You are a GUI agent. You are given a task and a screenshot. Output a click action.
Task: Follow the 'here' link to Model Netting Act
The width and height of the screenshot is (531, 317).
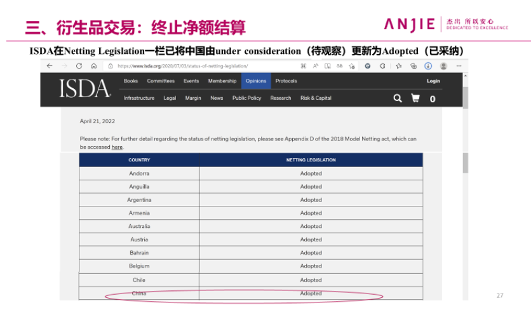click(x=117, y=147)
